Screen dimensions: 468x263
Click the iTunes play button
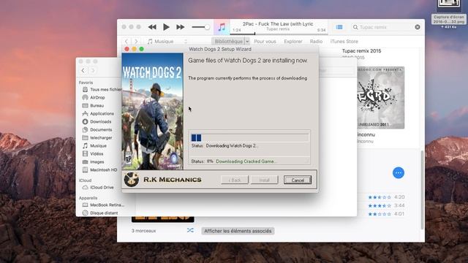tap(166, 27)
